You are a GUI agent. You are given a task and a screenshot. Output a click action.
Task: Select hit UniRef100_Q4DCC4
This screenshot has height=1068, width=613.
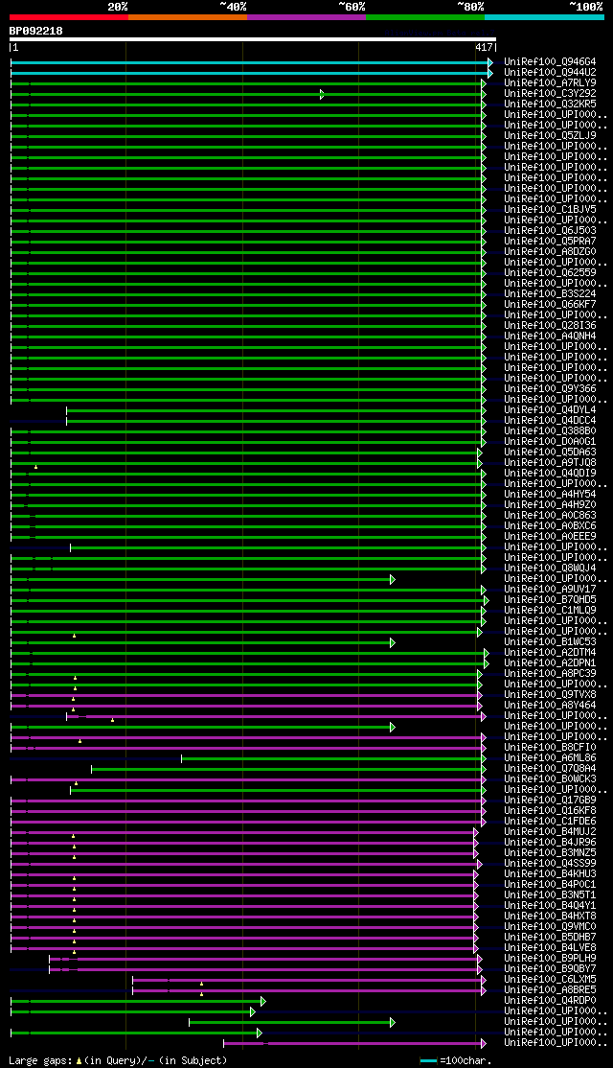(x=551, y=420)
